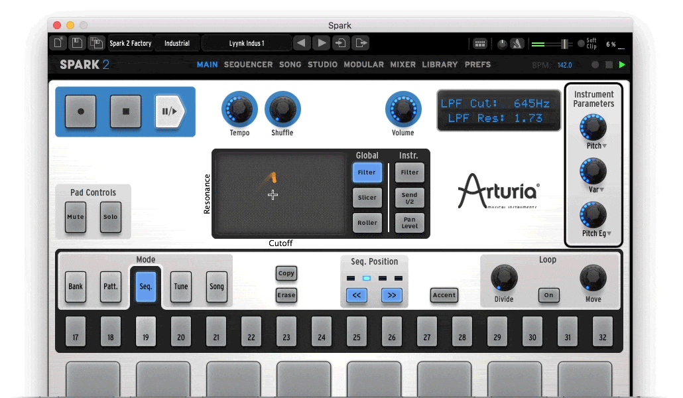This screenshot has height=398, width=683.
Task: Click the Var knob in Instrument Parameters
Action: coord(593,171)
